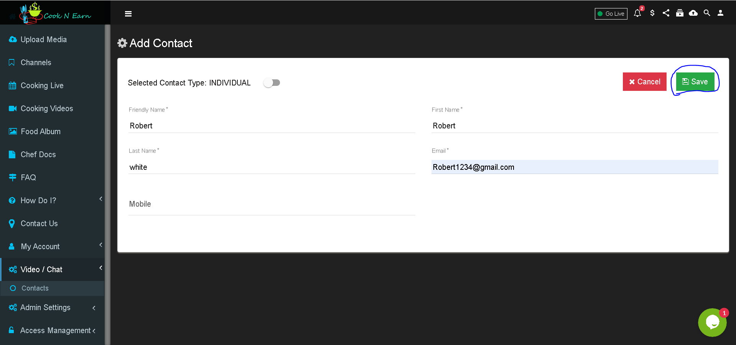Click the sidebar vertical scrollbar
The width and height of the screenshot is (736, 345).
[108, 185]
